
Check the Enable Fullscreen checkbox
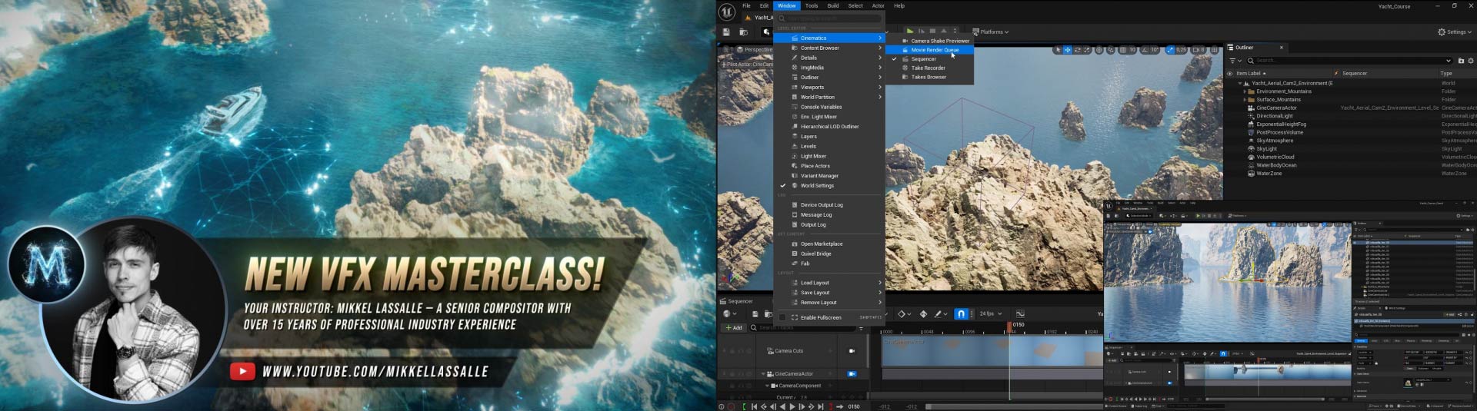coord(782,317)
